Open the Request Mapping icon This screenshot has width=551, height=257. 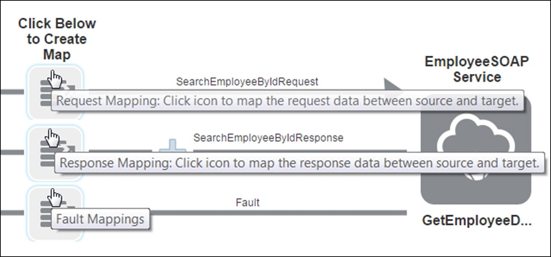(55, 92)
